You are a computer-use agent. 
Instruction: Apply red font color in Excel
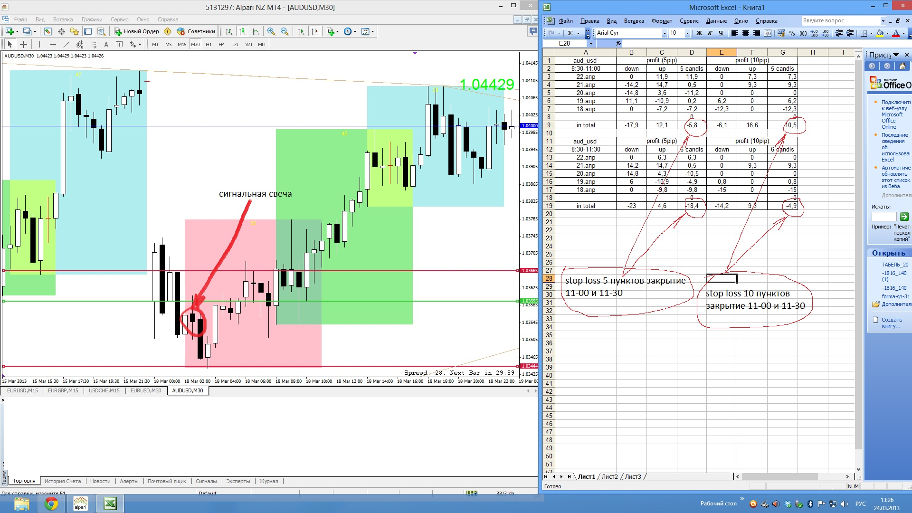coord(896,33)
